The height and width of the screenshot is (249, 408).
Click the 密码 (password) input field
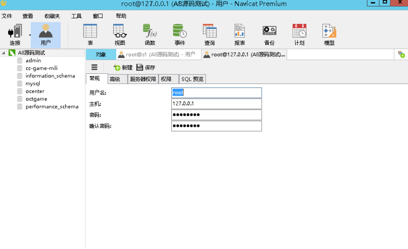(x=216, y=115)
